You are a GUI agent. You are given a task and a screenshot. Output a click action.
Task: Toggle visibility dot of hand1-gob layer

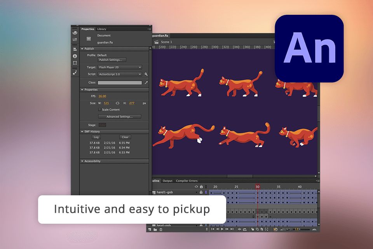[x=197, y=192]
